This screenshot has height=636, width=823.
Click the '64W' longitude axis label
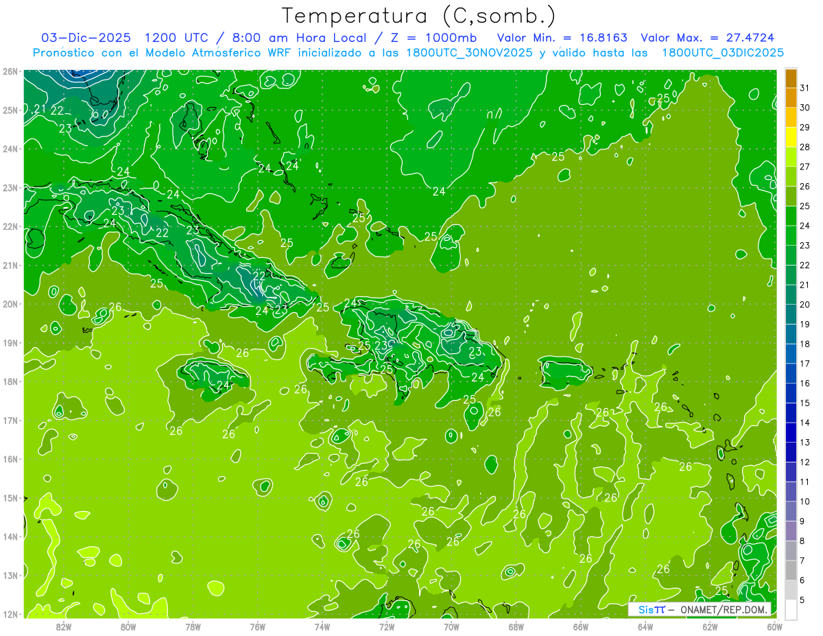pos(645,626)
